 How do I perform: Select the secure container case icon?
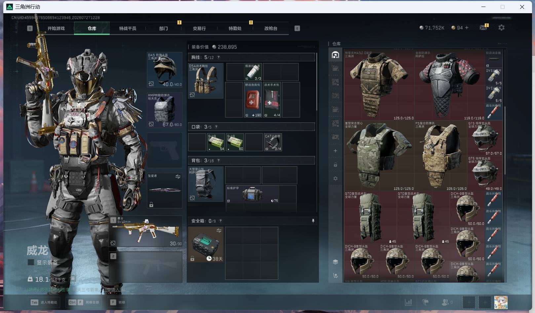[x=206, y=244]
